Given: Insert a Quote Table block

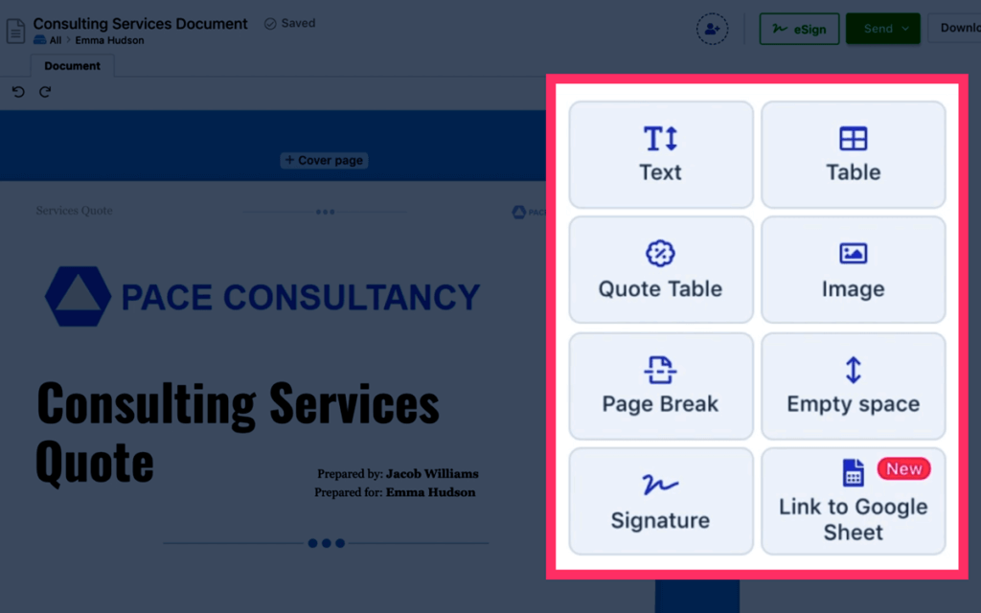Looking at the screenshot, I should [x=661, y=269].
